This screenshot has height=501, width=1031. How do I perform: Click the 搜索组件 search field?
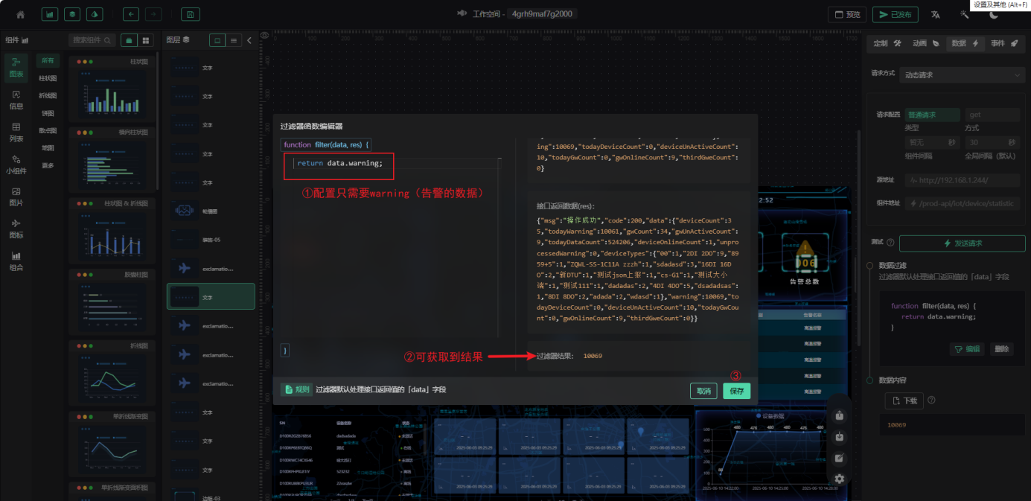92,40
